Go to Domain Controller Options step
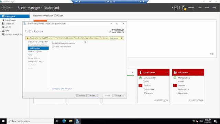Image resolution: width=220 pixels, height=124 pixels. pos(38,45)
